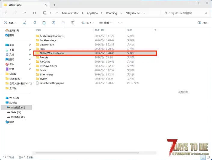Open 图片 Pictures in sidebar
Screen dimensions: 212x160
point(10,59)
